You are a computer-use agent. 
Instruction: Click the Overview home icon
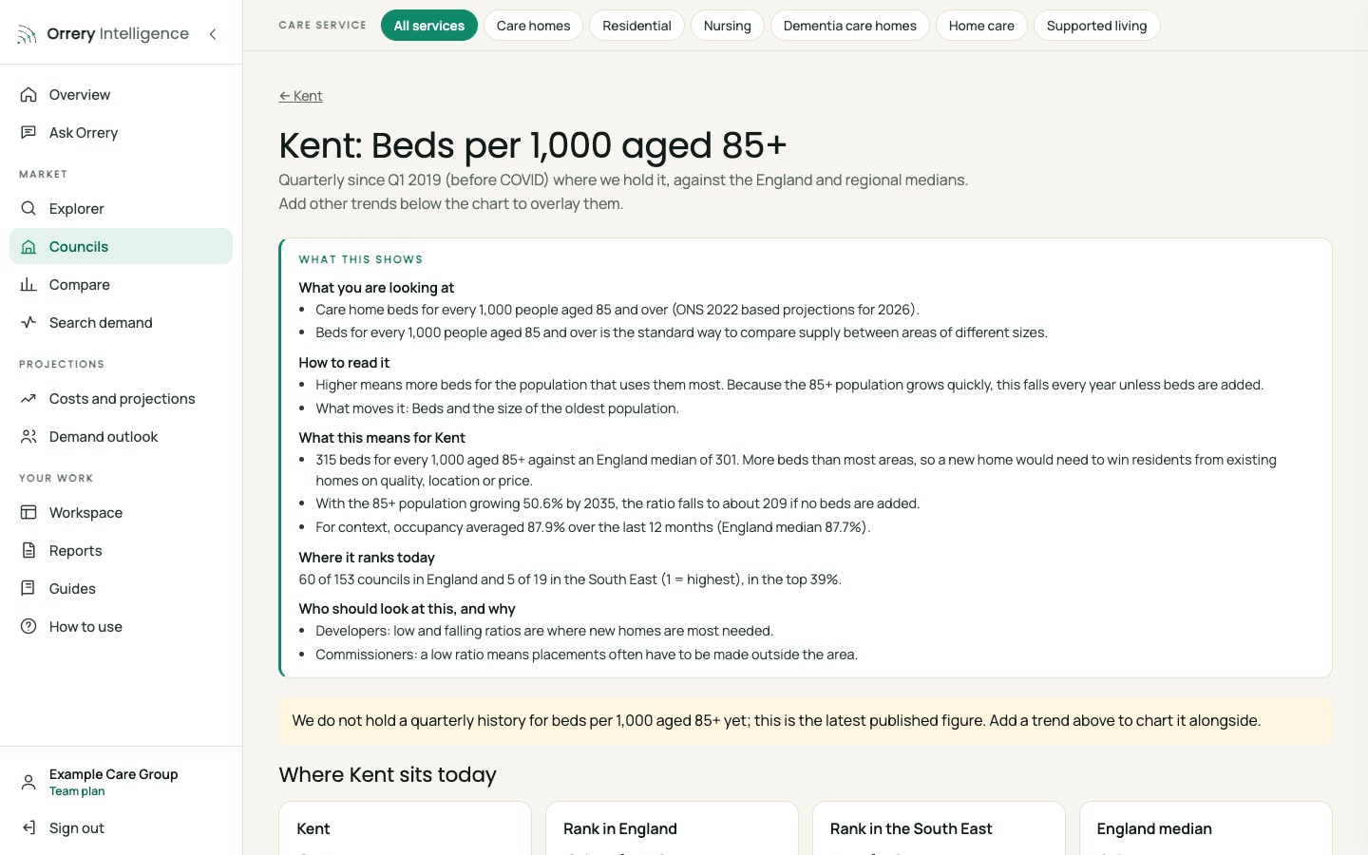28,94
